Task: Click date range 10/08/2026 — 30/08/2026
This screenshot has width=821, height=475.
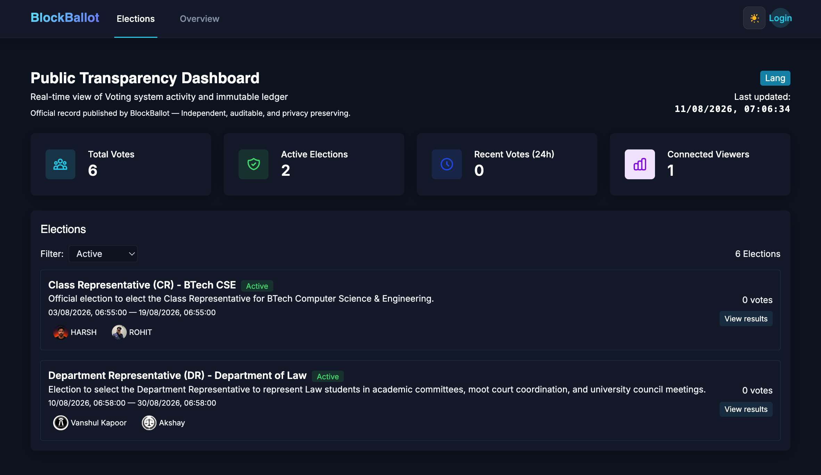Action: click(132, 403)
